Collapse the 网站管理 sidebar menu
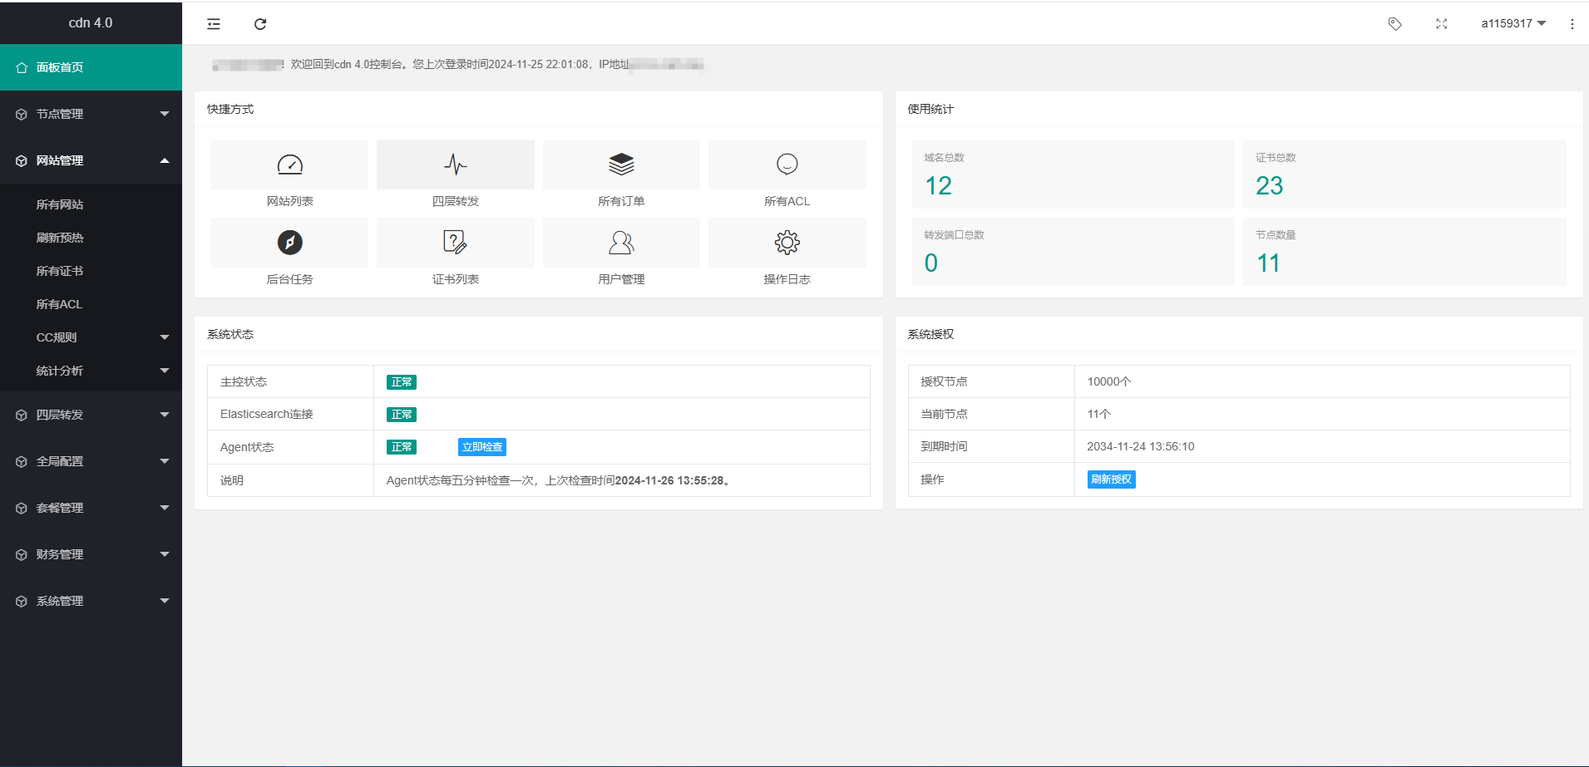 pyautogui.click(x=91, y=160)
